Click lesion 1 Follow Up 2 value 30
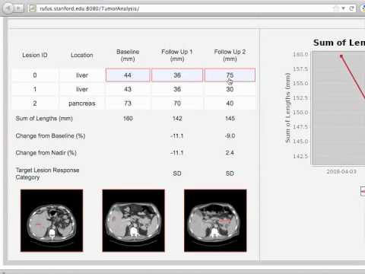This screenshot has width=365, height=274. 230,89
